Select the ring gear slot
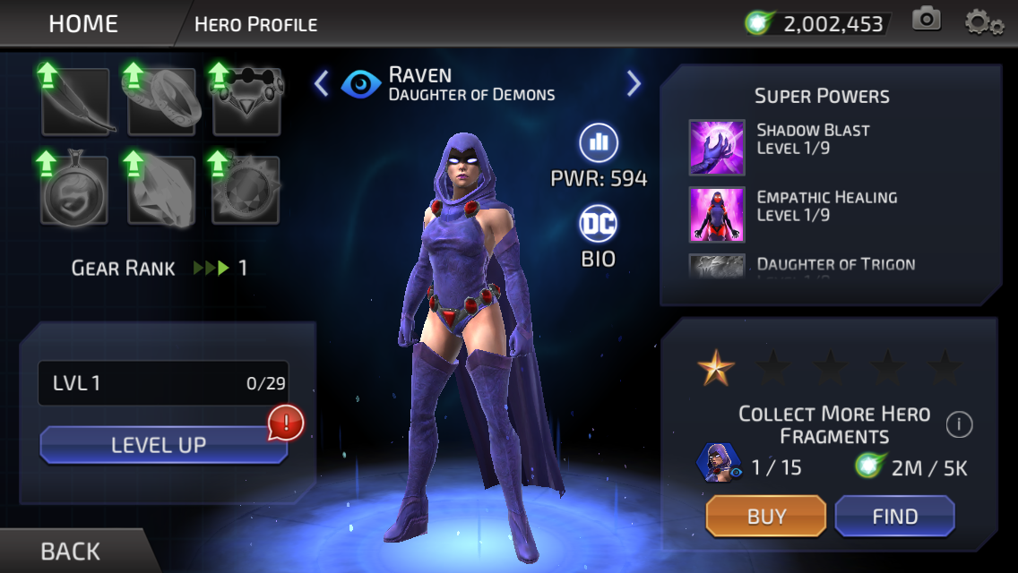The height and width of the screenshot is (573, 1018). [x=161, y=101]
